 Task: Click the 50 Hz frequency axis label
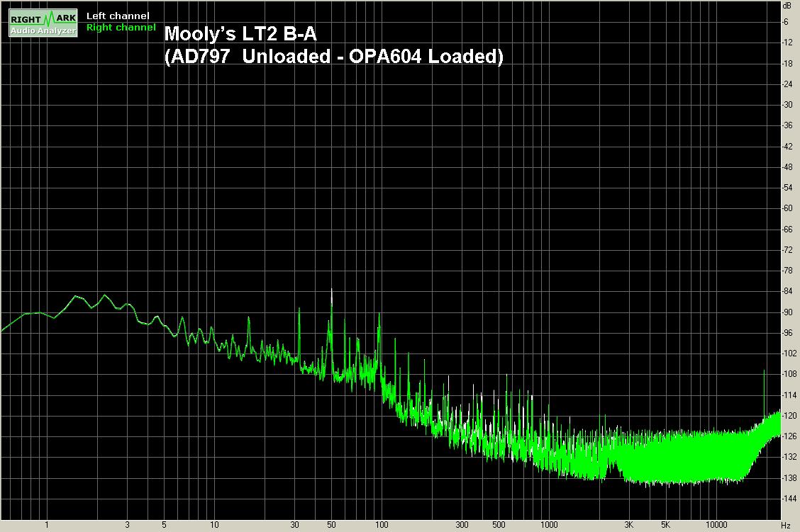pyautogui.click(x=332, y=525)
